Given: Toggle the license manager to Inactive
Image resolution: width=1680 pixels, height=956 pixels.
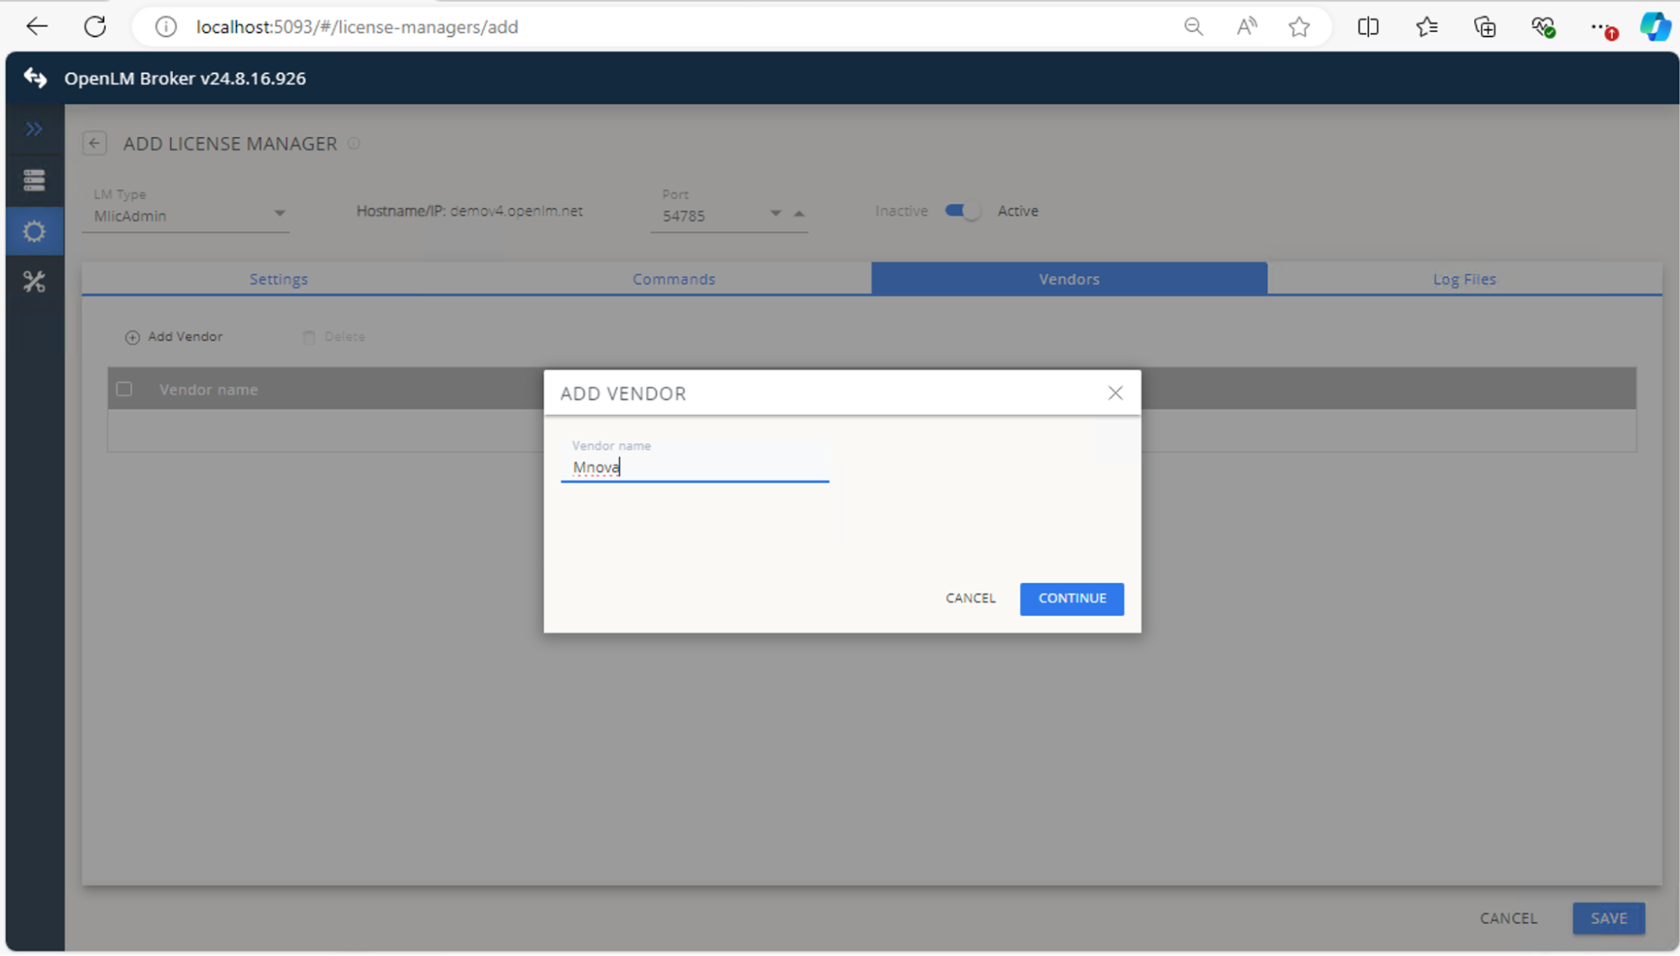Looking at the screenshot, I should [962, 211].
